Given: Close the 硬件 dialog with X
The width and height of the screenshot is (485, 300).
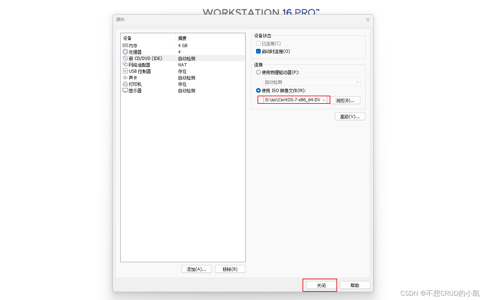Looking at the screenshot, I should pos(368,20).
